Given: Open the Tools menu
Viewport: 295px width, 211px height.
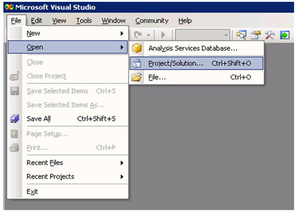Looking at the screenshot, I should point(84,21).
